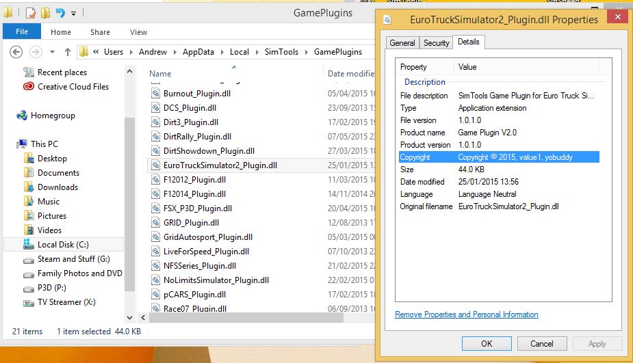This screenshot has height=363, width=633.
Task: Click Local in the address breadcrumb
Action: pyautogui.click(x=240, y=52)
